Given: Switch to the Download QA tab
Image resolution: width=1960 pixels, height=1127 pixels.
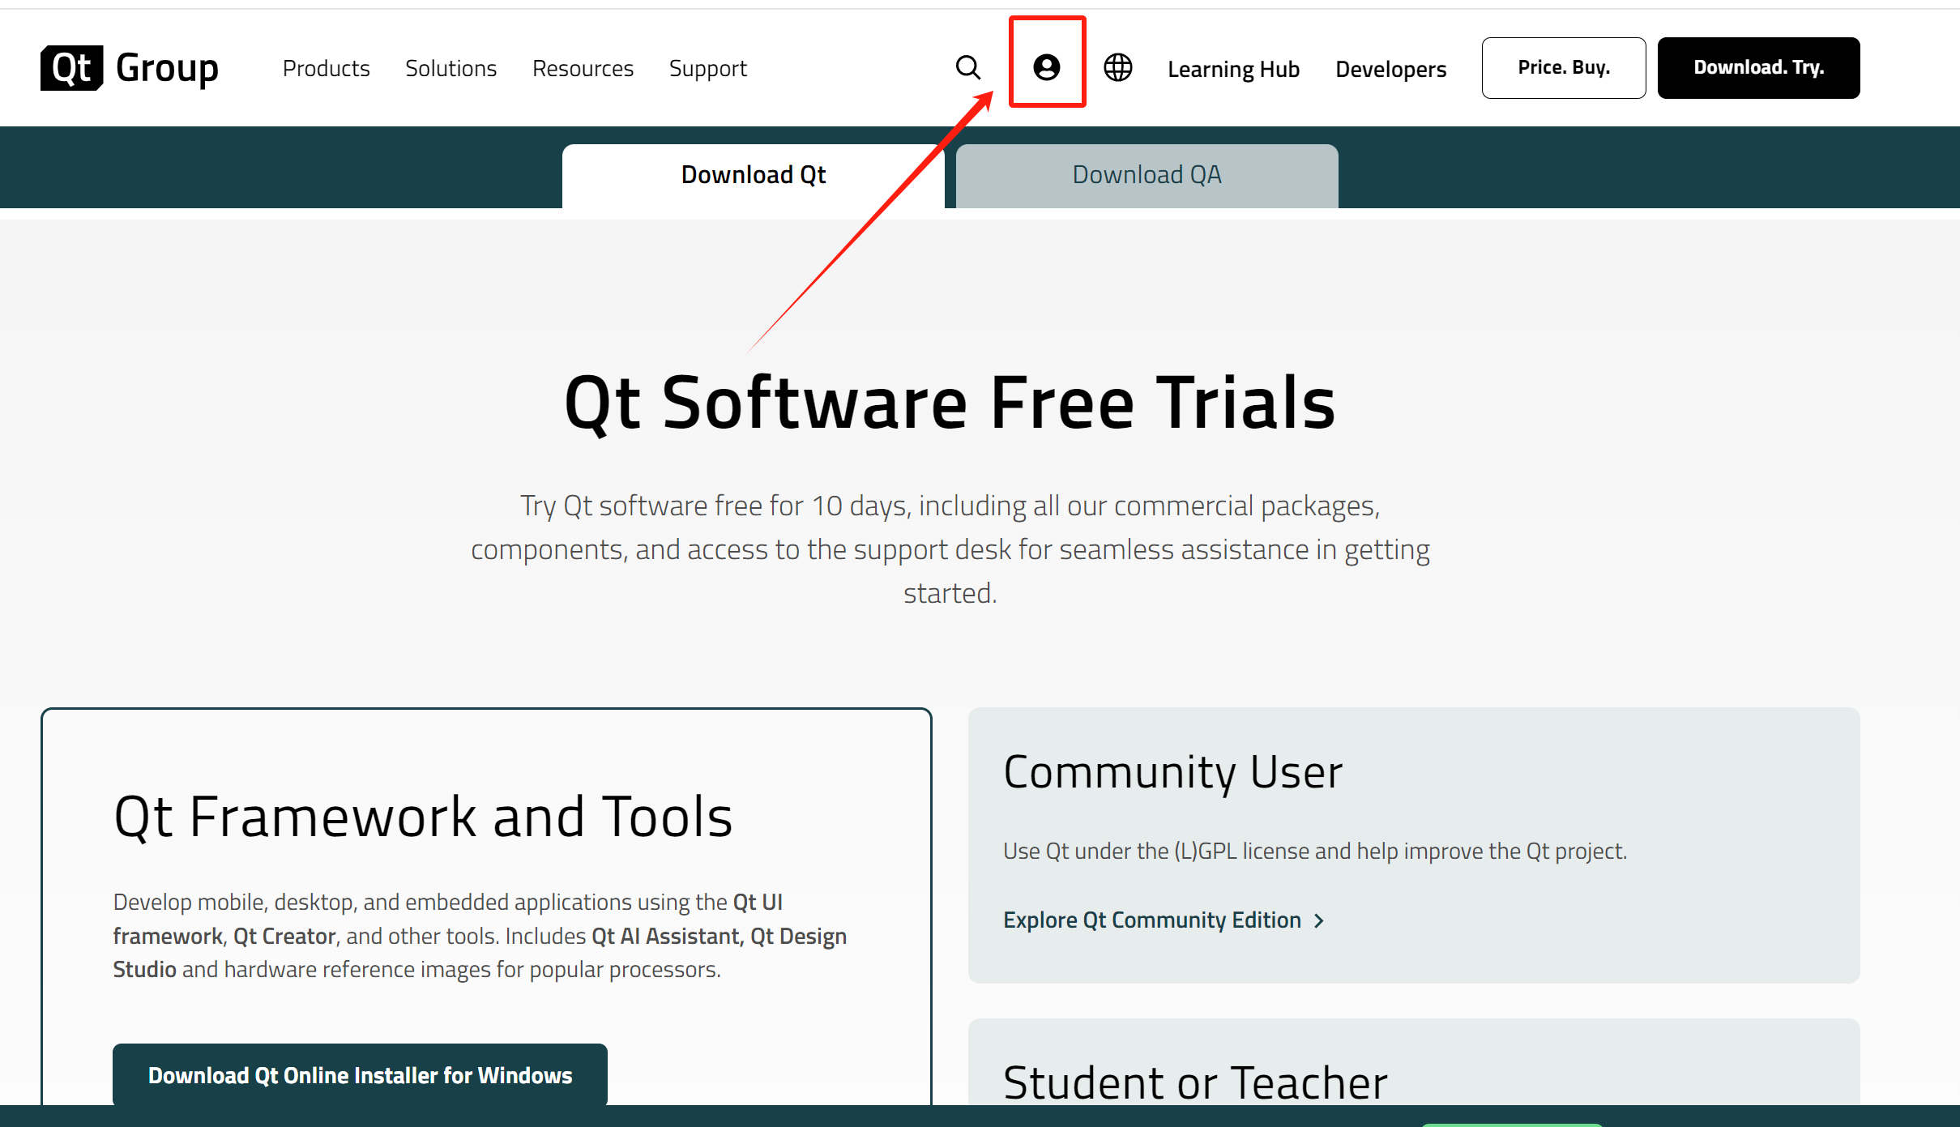Looking at the screenshot, I should [1147, 174].
